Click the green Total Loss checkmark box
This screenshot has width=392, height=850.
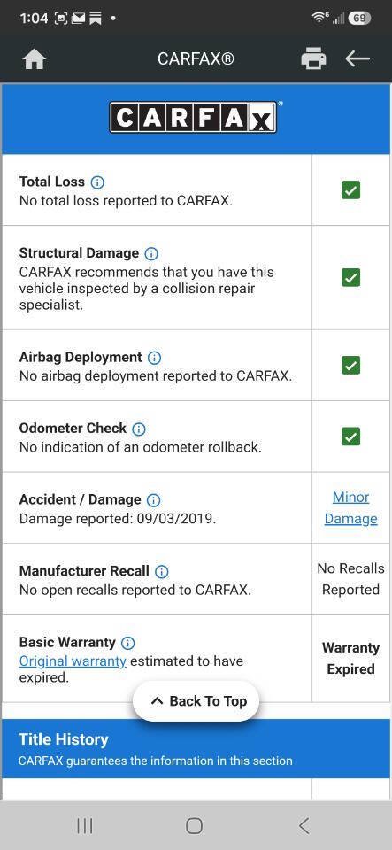tap(350, 190)
